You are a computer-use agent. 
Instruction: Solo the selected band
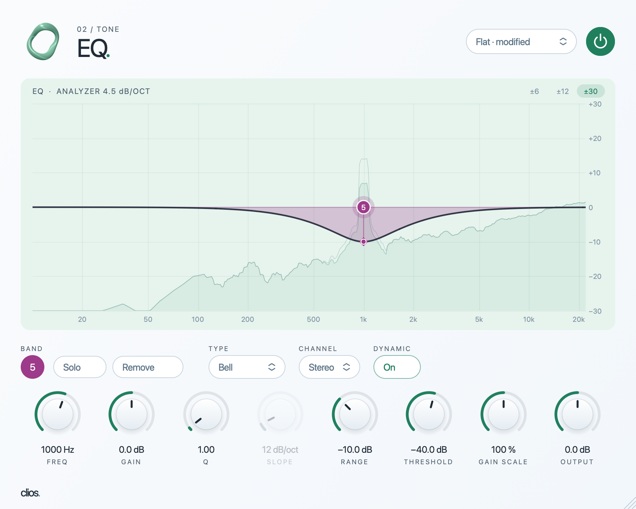tap(80, 367)
